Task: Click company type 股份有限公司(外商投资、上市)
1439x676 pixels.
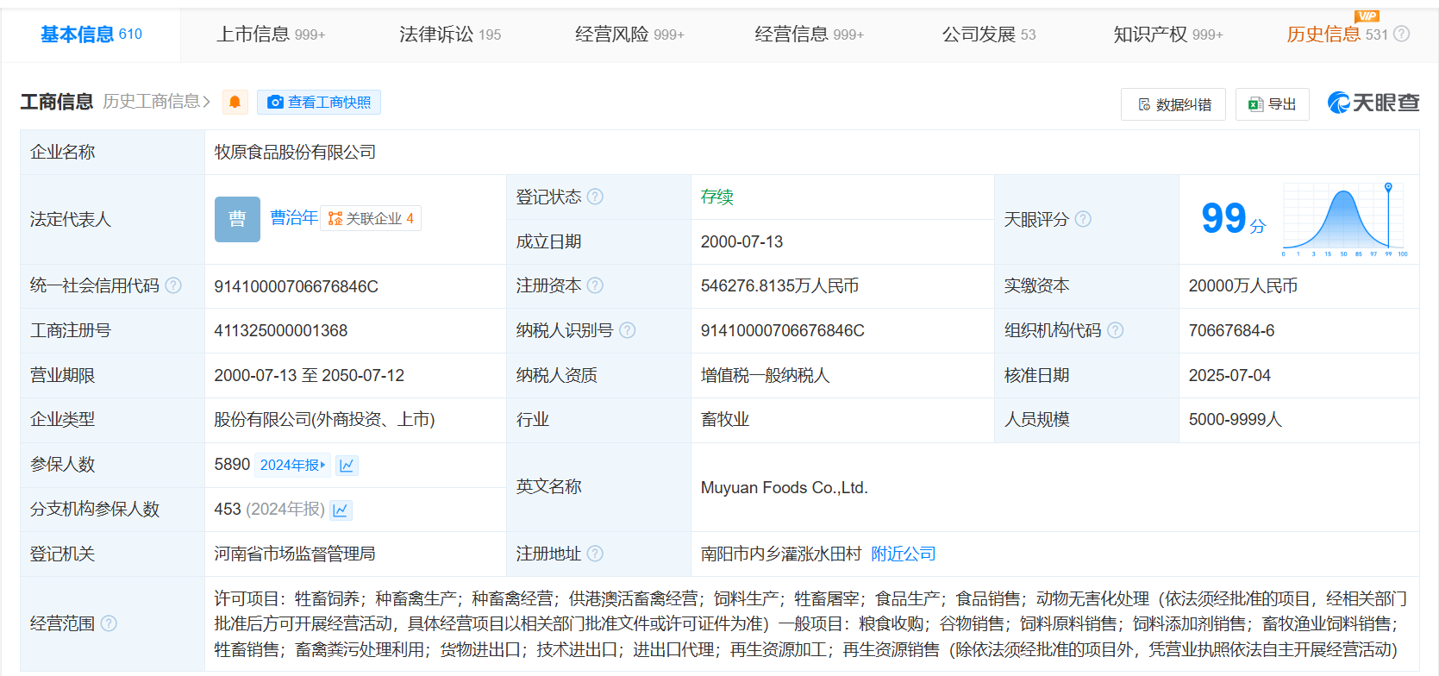Action: pyautogui.click(x=324, y=419)
